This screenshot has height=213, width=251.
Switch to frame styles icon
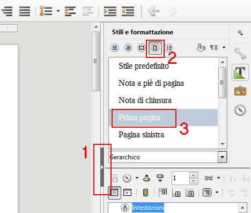pyautogui.click(x=142, y=48)
